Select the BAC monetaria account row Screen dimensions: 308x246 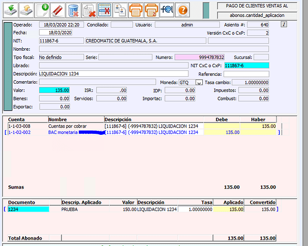tap(64, 132)
